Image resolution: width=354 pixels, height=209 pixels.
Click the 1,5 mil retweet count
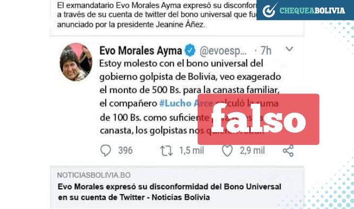[x=191, y=151]
